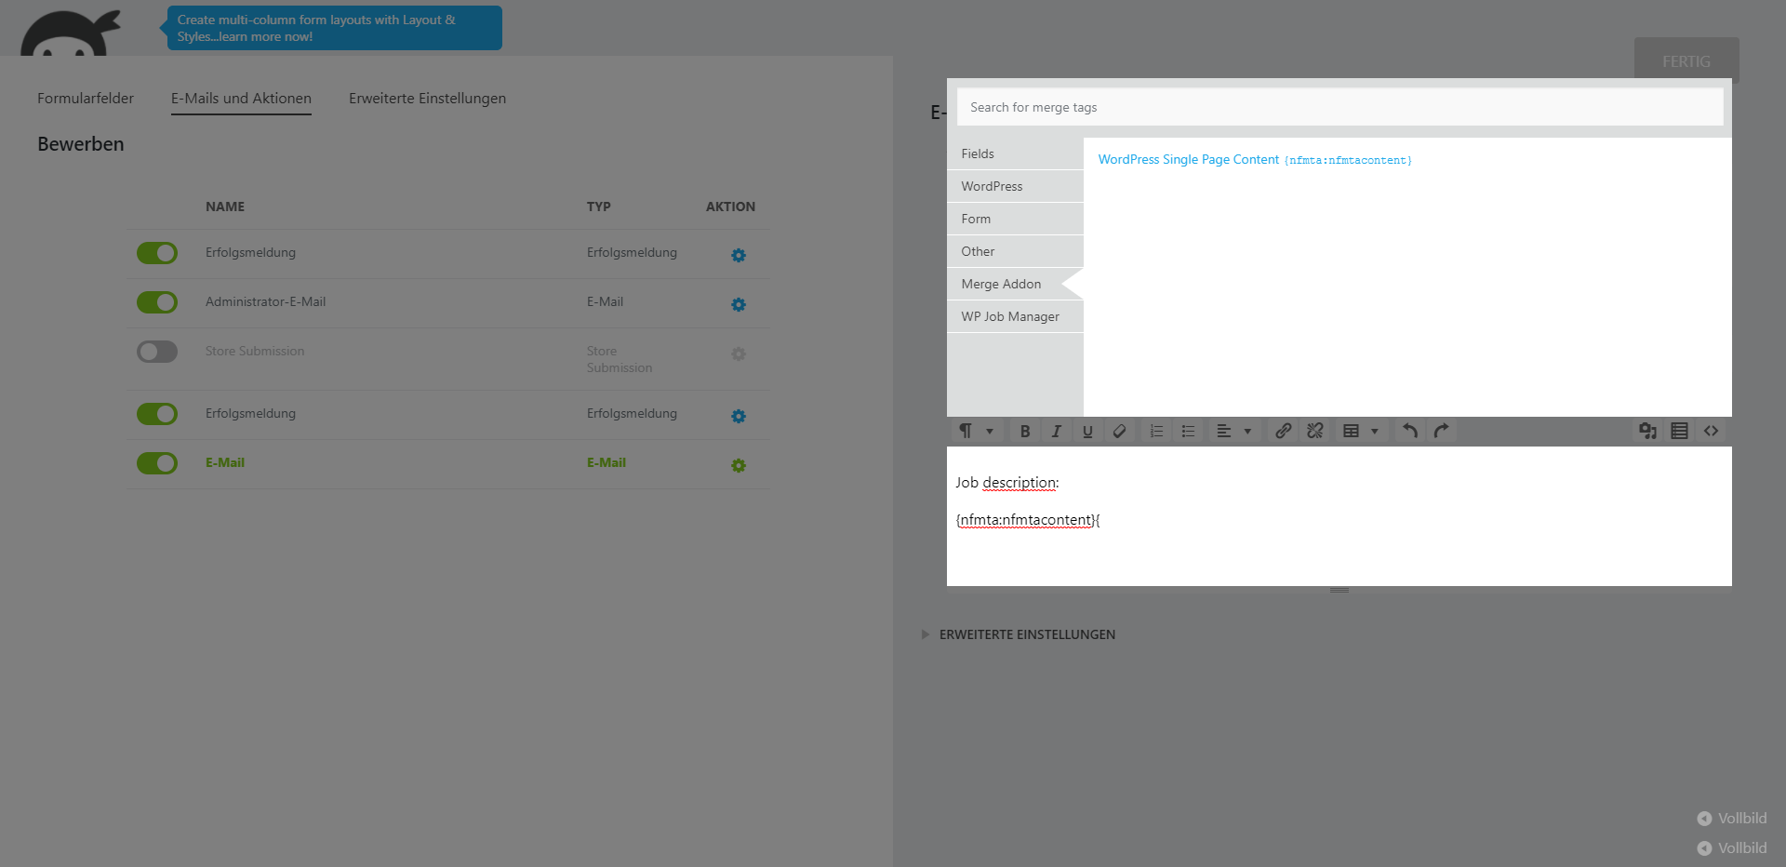
Task: Select Fields merge tag category
Action: 1015,153
